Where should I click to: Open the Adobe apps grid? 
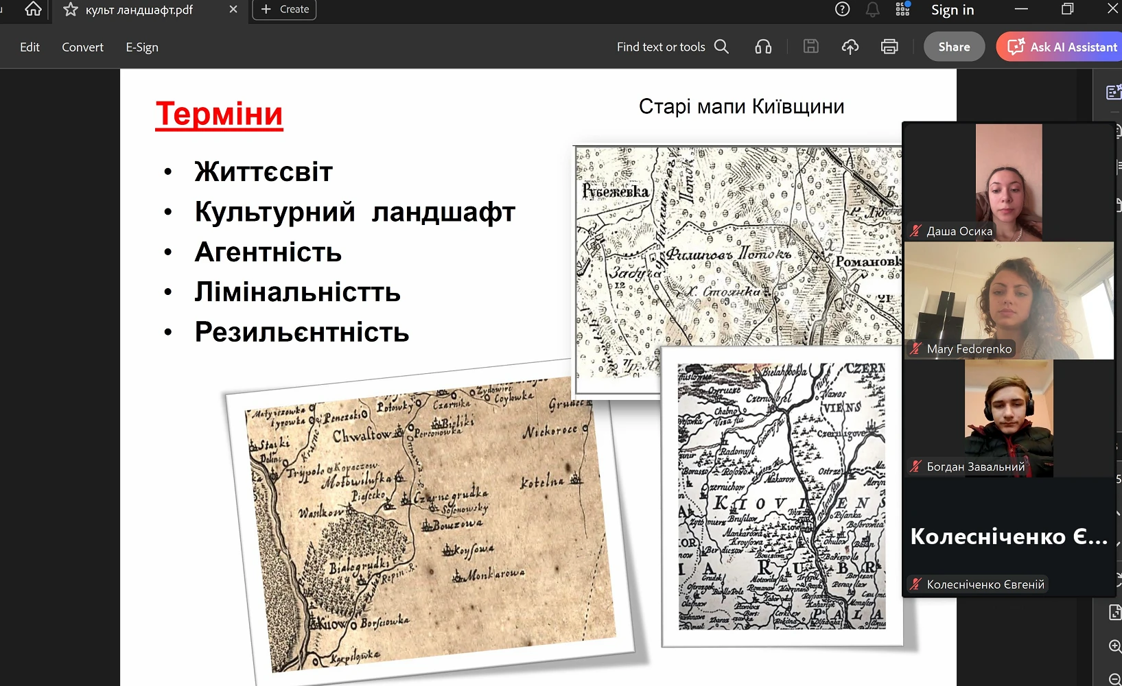(902, 10)
